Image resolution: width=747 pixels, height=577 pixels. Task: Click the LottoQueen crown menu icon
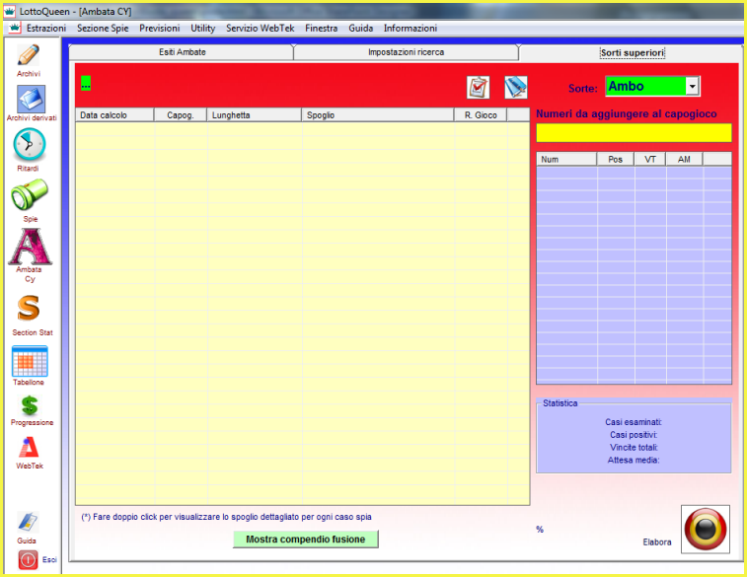click(x=14, y=28)
